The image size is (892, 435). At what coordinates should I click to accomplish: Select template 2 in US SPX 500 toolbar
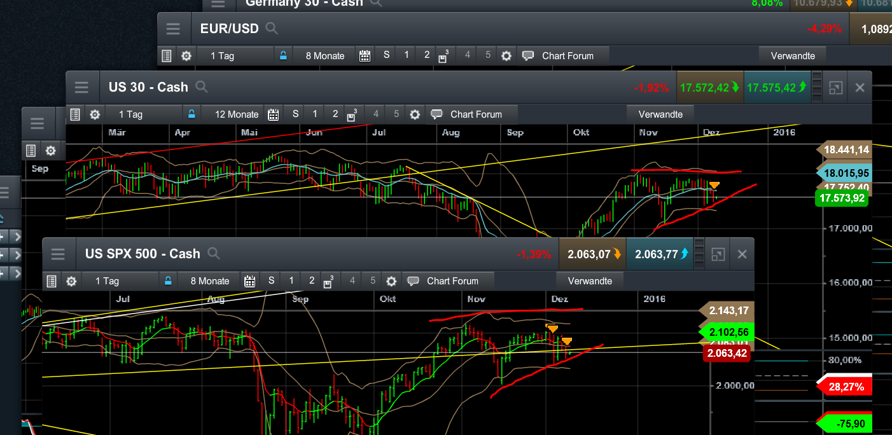point(311,280)
